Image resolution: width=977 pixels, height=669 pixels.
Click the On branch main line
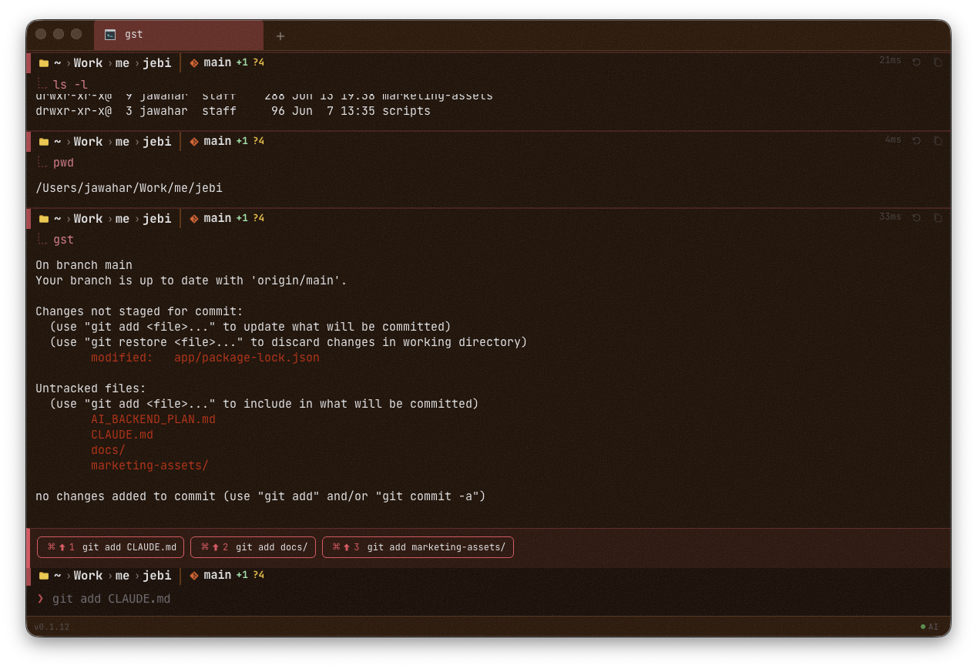[84, 265]
